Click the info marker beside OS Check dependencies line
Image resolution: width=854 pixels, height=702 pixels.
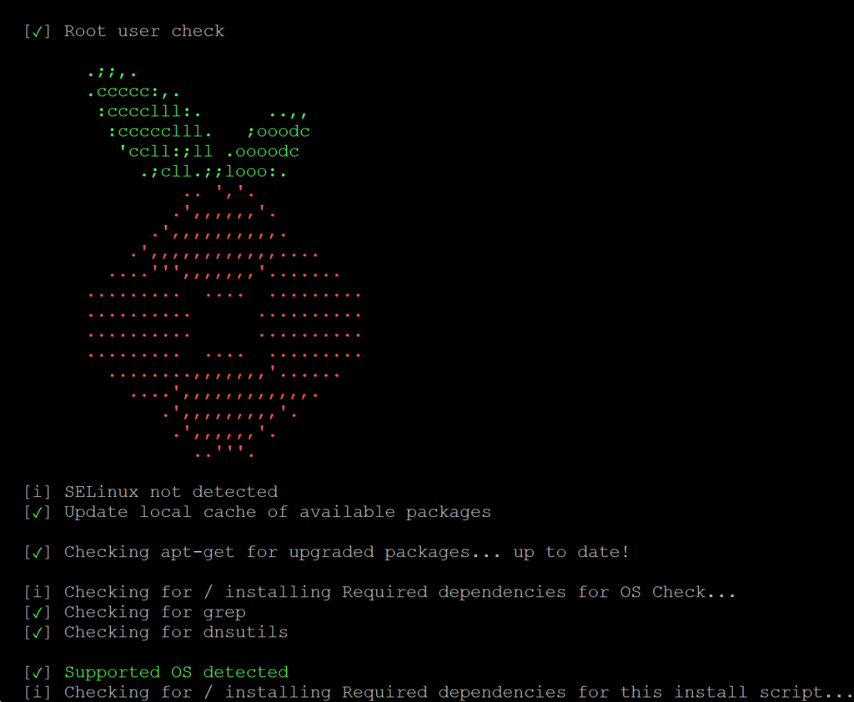pos(37,593)
